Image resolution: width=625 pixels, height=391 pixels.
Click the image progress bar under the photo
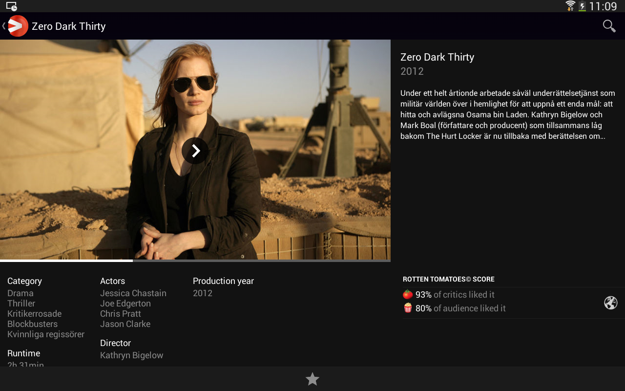pyautogui.click(x=195, y=261)
